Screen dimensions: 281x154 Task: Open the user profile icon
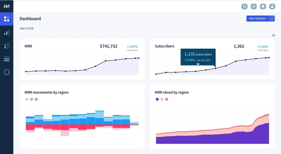[272, 6]
